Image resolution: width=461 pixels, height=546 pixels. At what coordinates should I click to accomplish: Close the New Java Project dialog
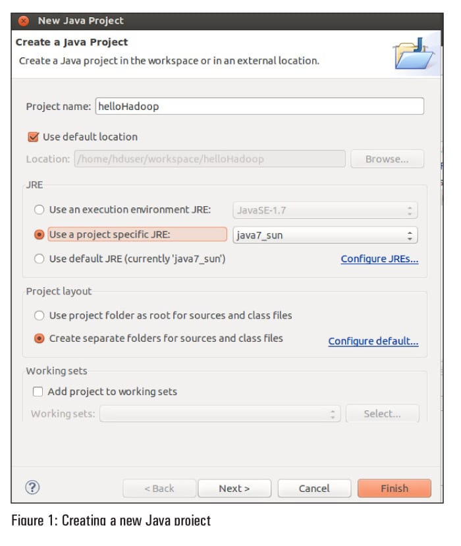tap(24, 20)
